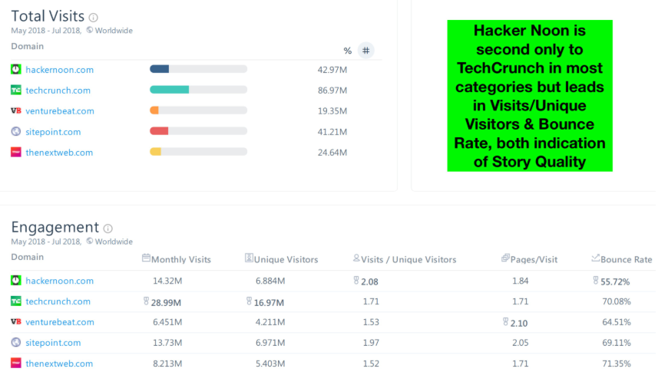Open sitepoint.com link in Engagement table
The height and width of the screenshot is (385, 668).
53,343
